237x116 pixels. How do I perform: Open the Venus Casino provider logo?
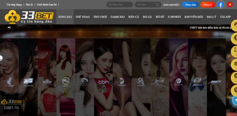pyautogui.click(x=160, y=82)
